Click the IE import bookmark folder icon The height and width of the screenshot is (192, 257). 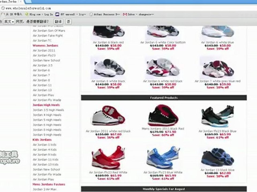click(x=3, y=14)
